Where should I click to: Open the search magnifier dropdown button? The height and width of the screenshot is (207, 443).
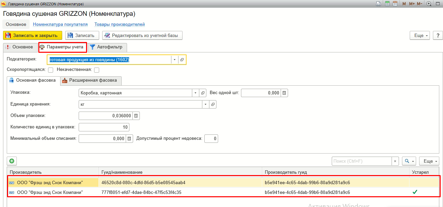(x=409, y=161)
